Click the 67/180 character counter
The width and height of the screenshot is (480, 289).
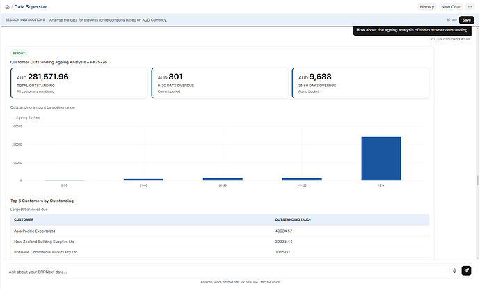[x=451, y=20]
